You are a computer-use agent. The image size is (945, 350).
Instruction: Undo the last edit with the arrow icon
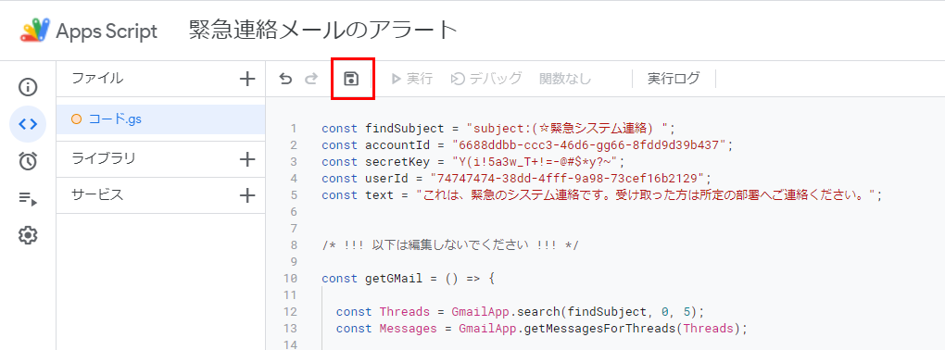[285, 79]
